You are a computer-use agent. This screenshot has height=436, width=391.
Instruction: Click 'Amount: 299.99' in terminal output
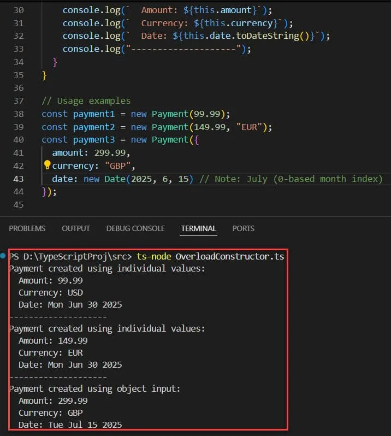pos(53,400)
